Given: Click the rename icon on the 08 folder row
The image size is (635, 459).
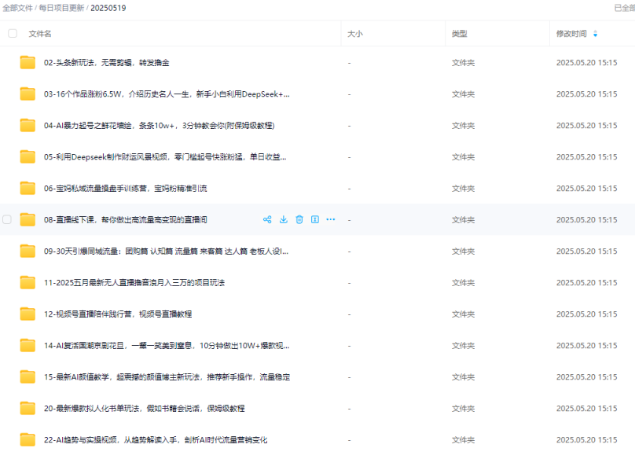Looking at the screenshot, I should tap(315, 219).
